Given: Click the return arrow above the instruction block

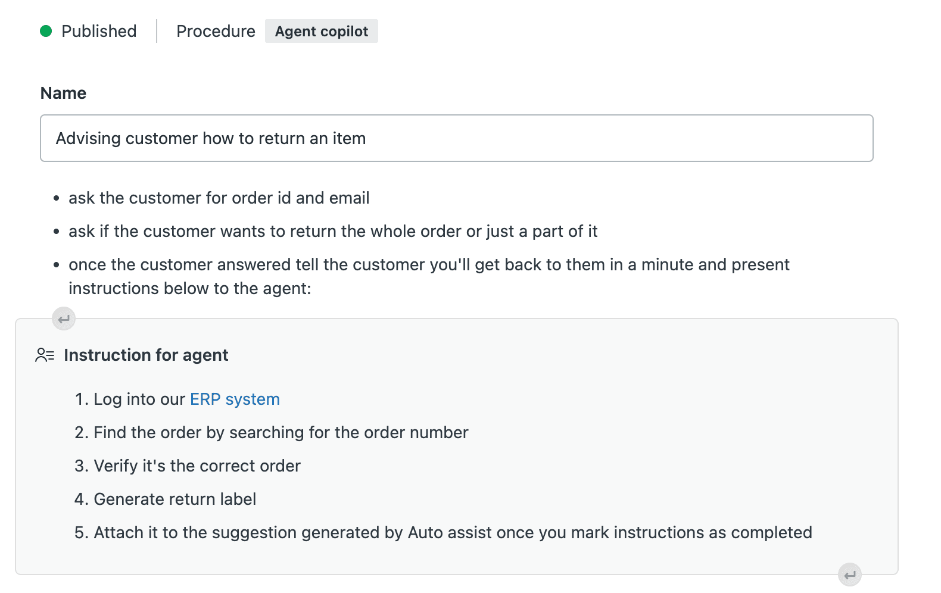Looking at the screenshot, I should tap(63, 319).
